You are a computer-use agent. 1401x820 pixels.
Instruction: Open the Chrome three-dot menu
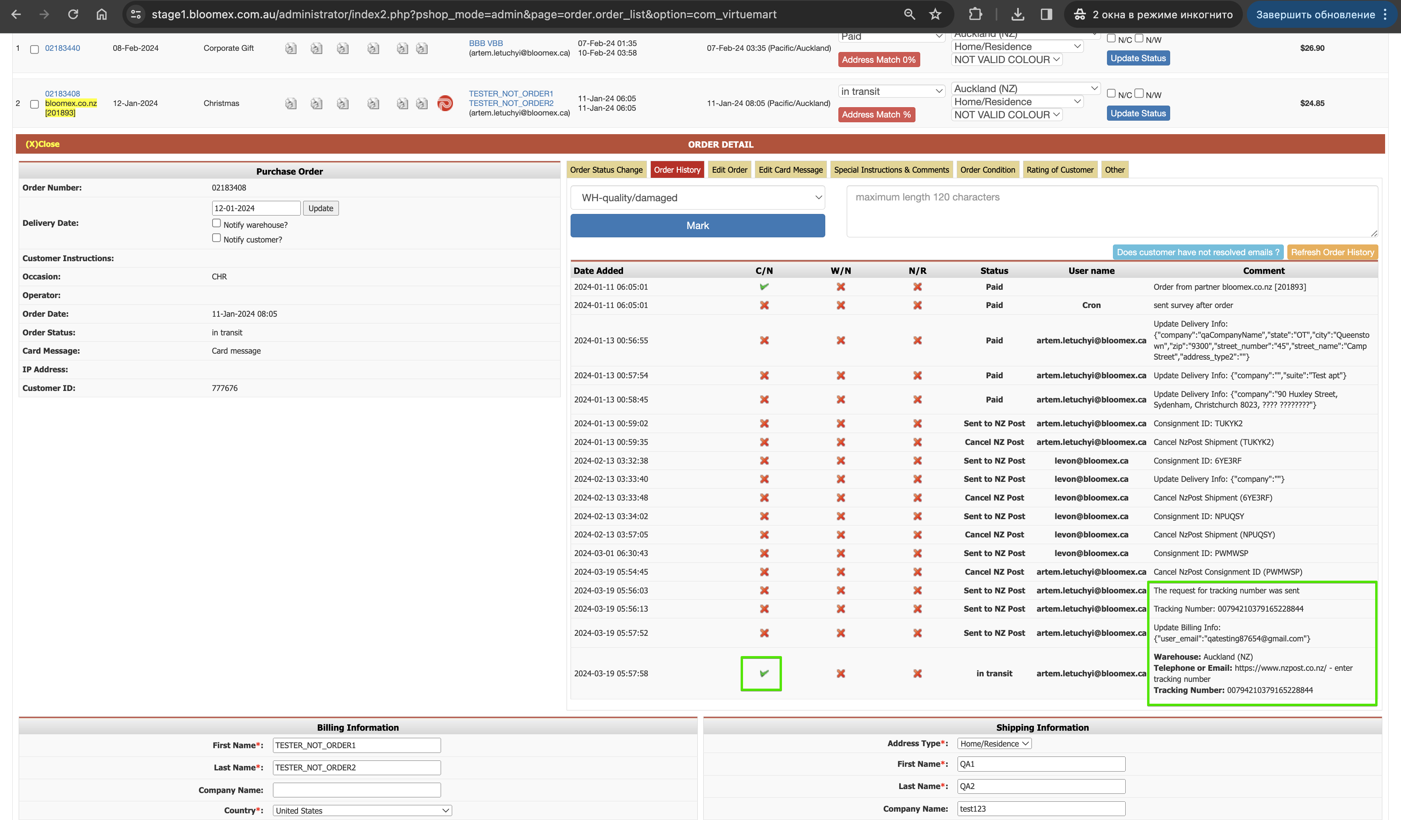[1385, 14]
